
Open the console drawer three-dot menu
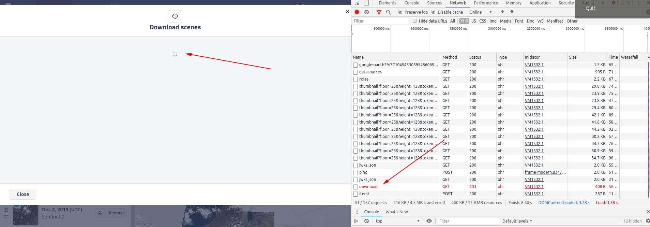(x=357, y=212)
